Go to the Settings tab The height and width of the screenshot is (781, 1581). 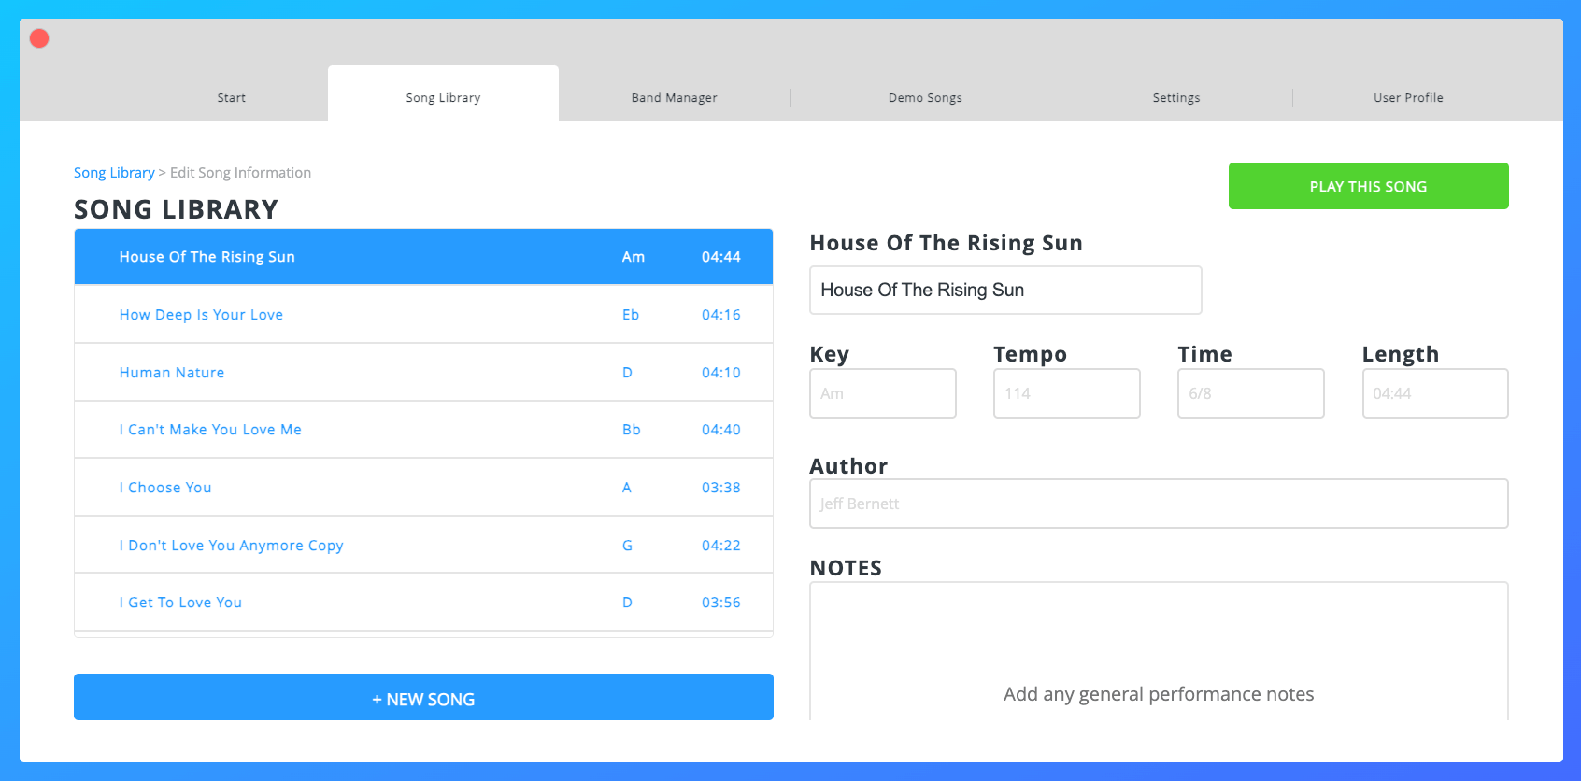click(x=1175, y=98)
